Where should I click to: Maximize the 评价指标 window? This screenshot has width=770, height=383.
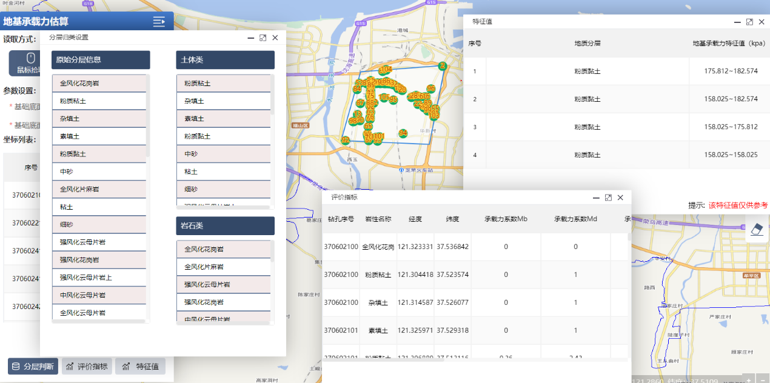(x=608, y=198)
